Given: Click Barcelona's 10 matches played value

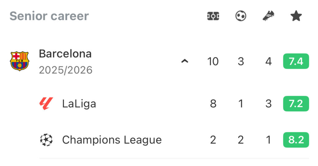Looking at the screenshot, I should [x=213, y=61].
